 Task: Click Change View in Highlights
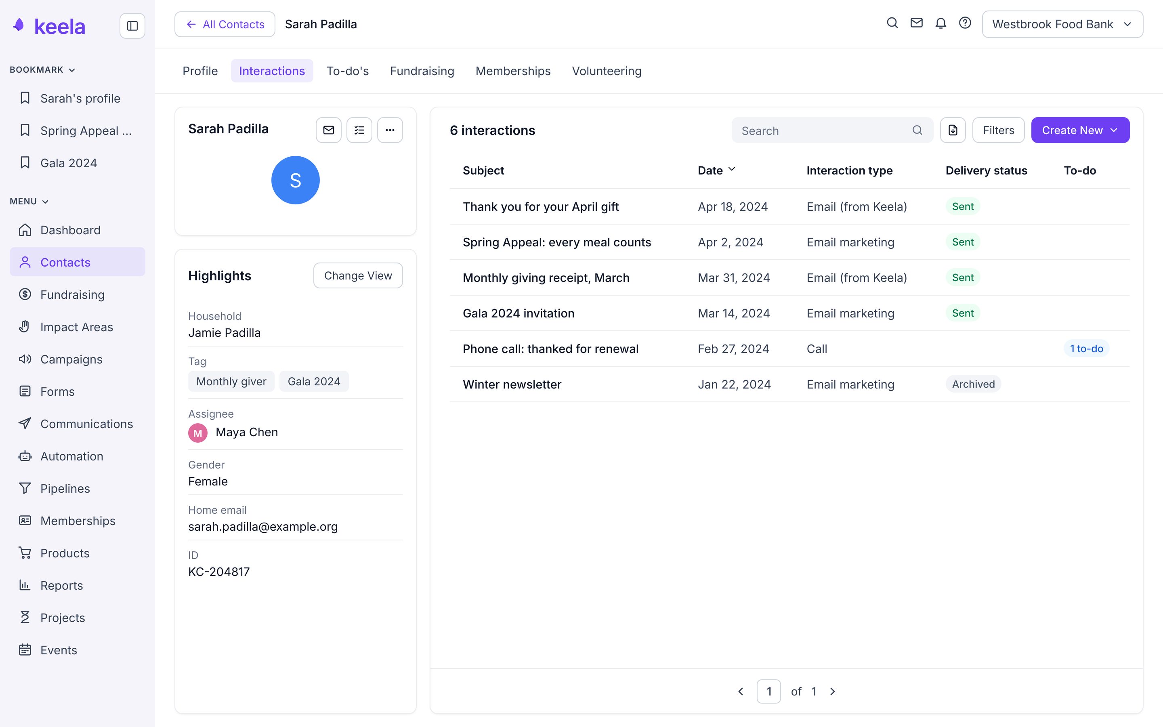(358, 275)
